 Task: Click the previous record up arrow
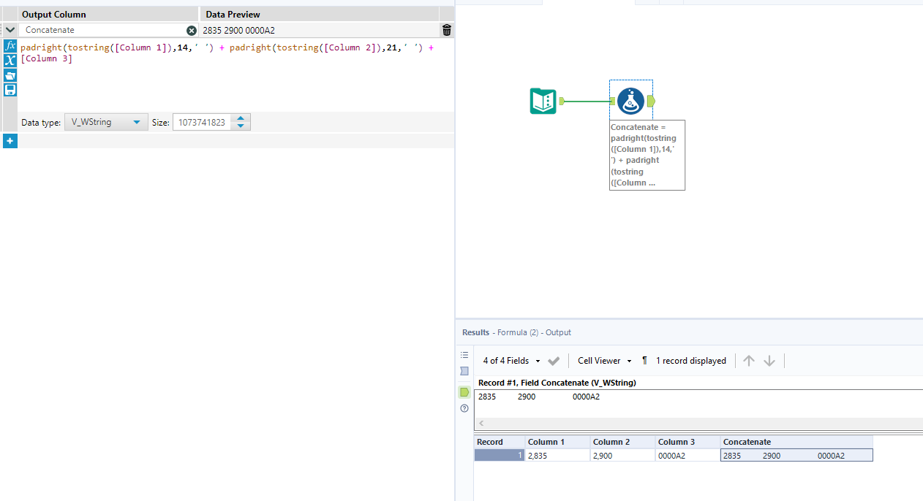coord(749,361)
